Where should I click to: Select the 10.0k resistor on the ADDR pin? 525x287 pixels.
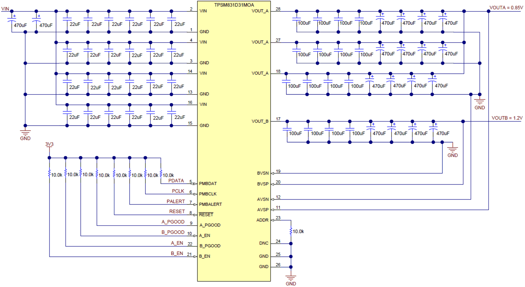[x=290, y=231]
